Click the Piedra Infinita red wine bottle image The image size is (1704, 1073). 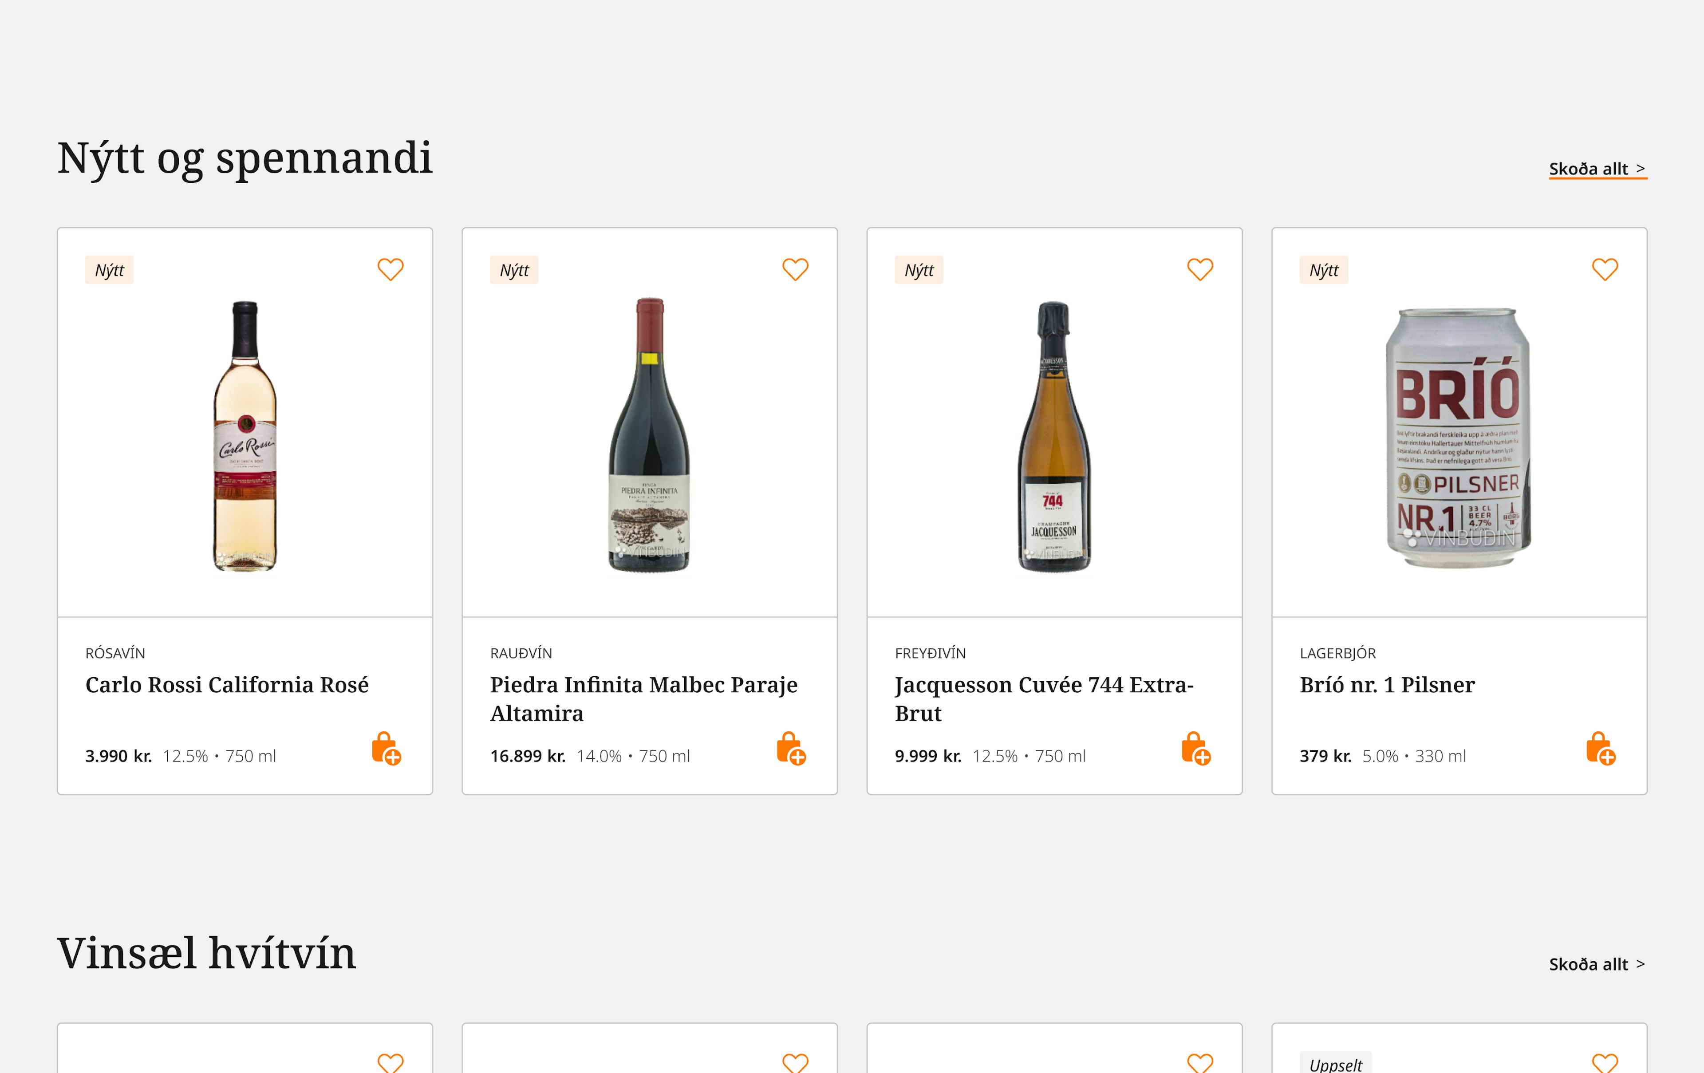(x=649, y=436)
